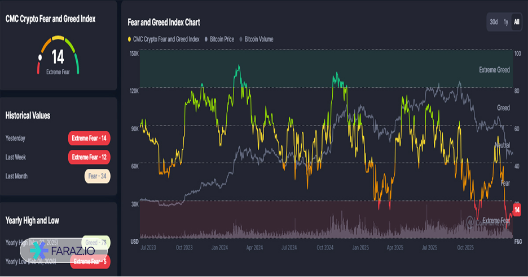This screenshot has height=277, width=528.
Task: Toggle CMC Crypto Fear and Greed Index legend
Action: [x=164, y=39]
